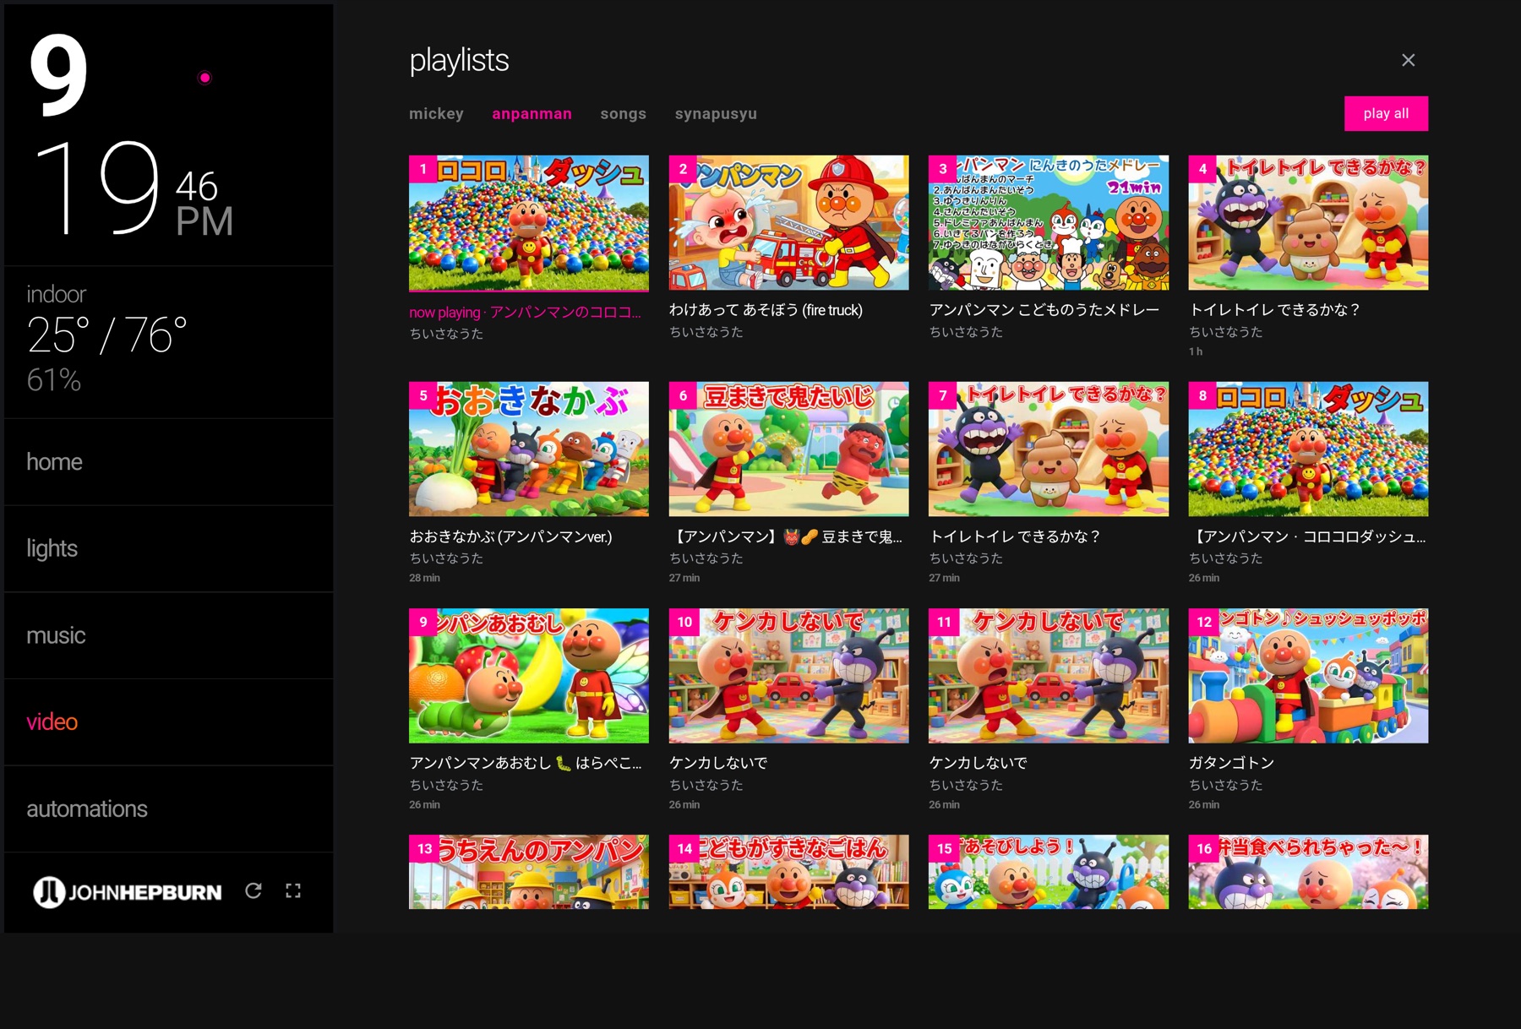Play video 7 thumbnail
The width and height of the screenshot is (1521, 1029).
(1049, 449)
